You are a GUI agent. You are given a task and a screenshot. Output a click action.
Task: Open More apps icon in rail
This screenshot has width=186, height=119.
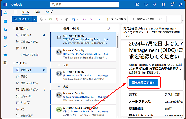pyautogui.click(x=5, y=63)
